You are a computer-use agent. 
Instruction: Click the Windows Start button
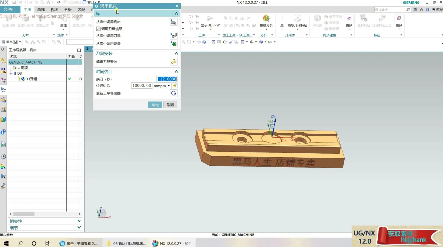click(x=6, y=243)
